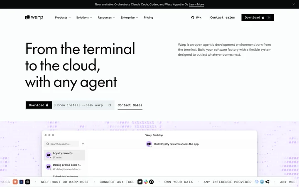
Task: Click the SELF-HOST OR WARP-HOST ticker text
Action: click(x=65, y=182)
